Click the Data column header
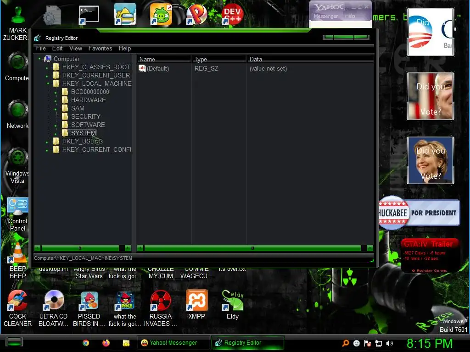470x352 pixels. [310, 59]
